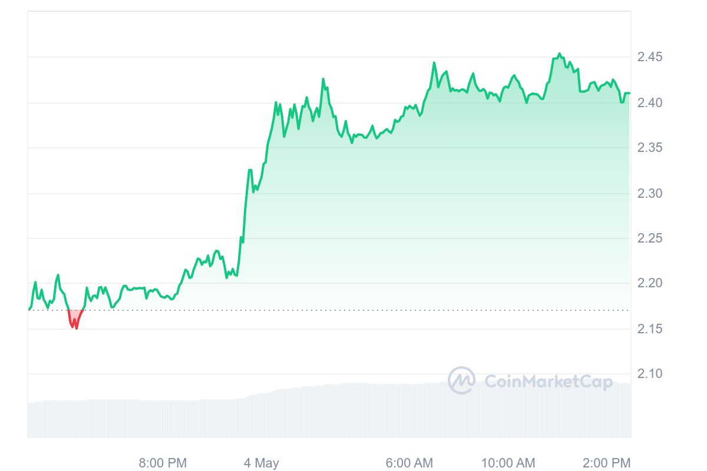Select the 2.10 price axis label
Viewport: 707px width, 471px height.
(x=650, y=374)
